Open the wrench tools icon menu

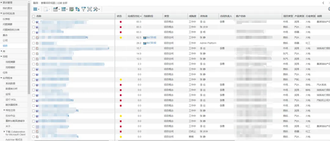(96, 9)
